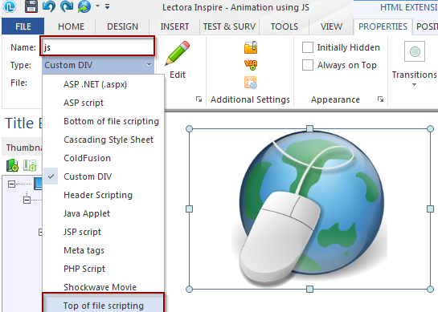
Task: Open the TEST & SURVEY tab
Action: pyautogui.click(x=229, y=26)
